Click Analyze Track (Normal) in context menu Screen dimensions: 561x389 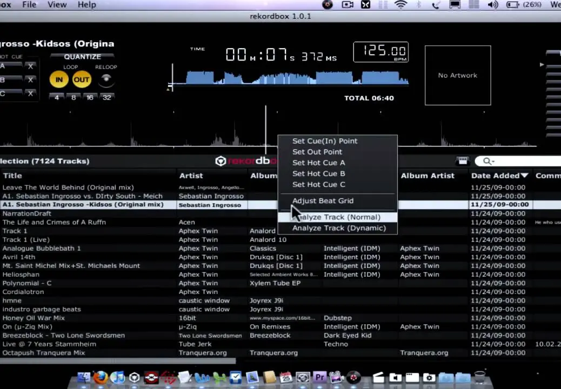[337, 217]
